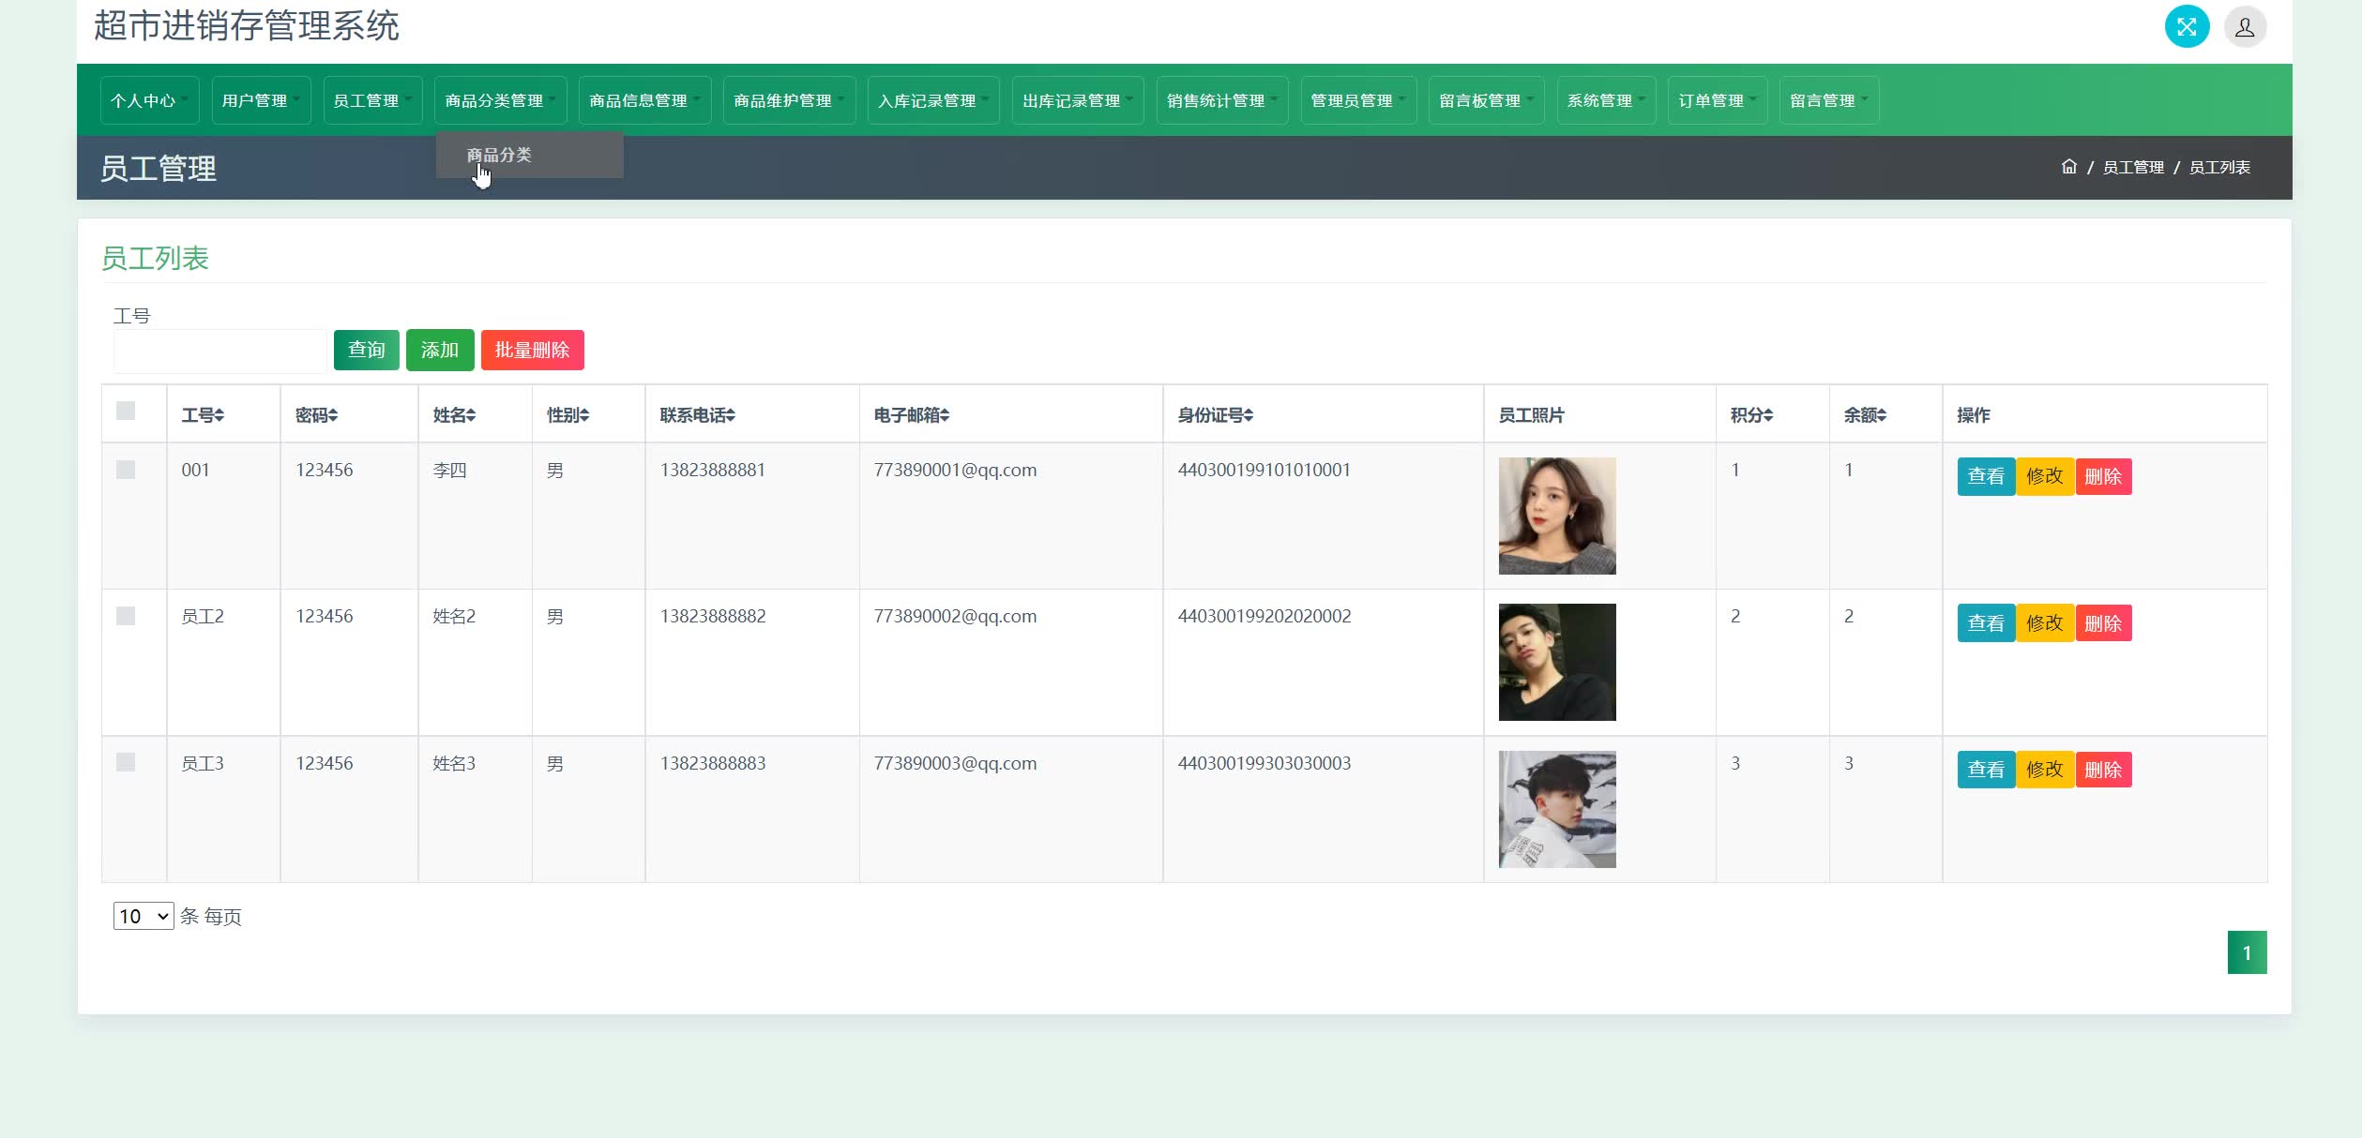Click the fullscreen toggle icon
Viewport: 2362px width, 1138px height.
click(x=2187, y=26)
